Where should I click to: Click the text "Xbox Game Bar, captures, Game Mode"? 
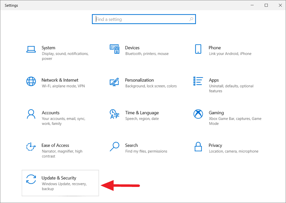pos(235,121)
